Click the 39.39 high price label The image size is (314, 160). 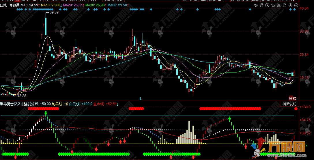click(x=54, y=12)
